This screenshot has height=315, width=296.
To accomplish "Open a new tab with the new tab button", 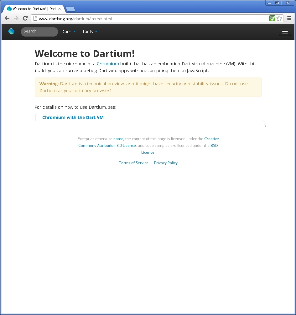I will 70,9.
